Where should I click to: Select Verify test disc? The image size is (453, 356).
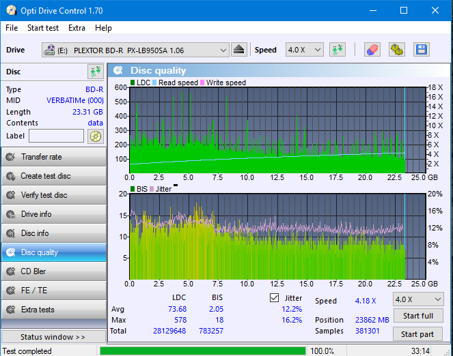(54, 195)
